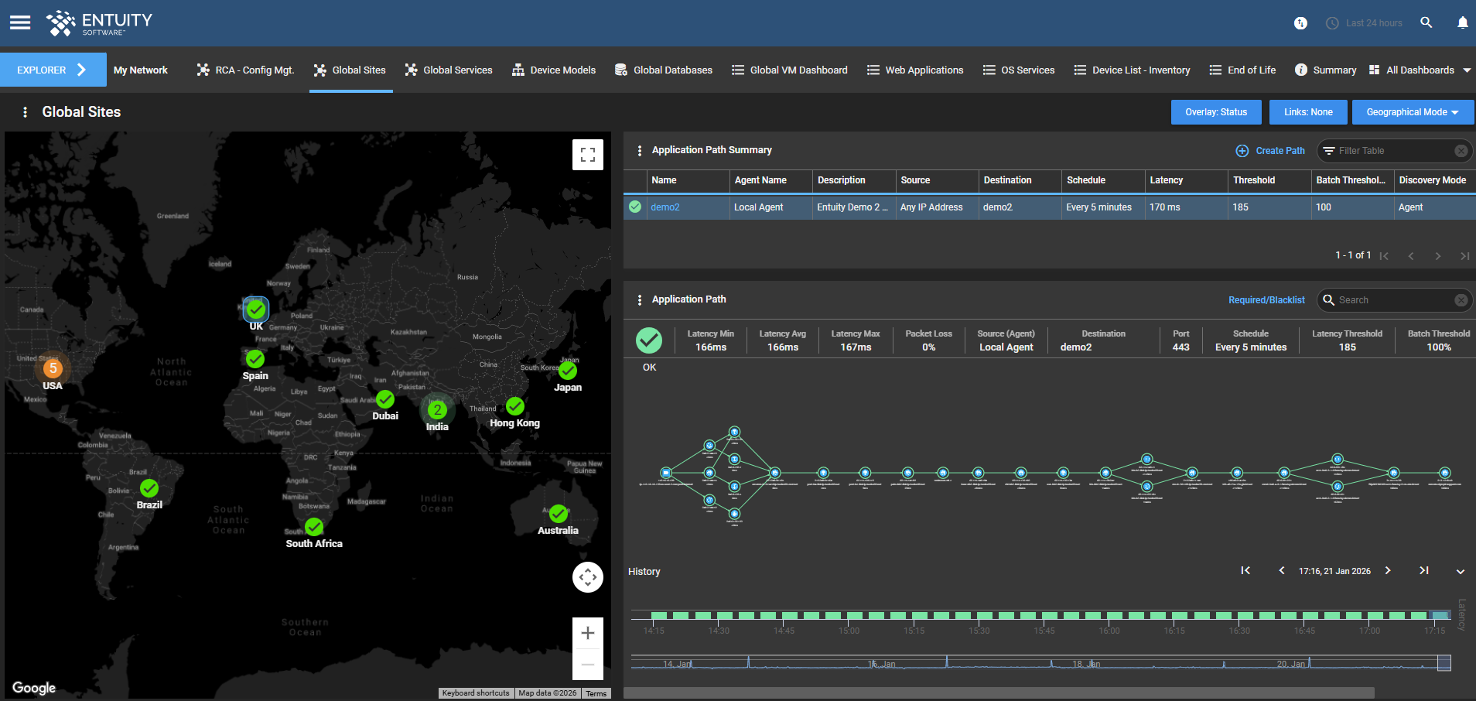Click the USA site cluster marker
The height and width of the screenshot is (701, 1476).
[x=53, y=368]
